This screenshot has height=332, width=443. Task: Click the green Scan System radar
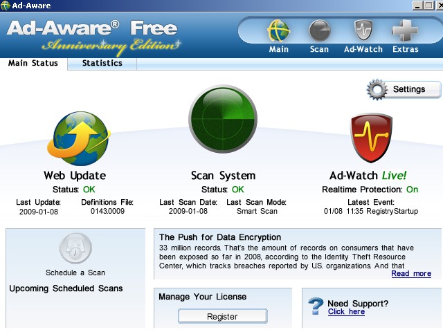pos(223,119)
